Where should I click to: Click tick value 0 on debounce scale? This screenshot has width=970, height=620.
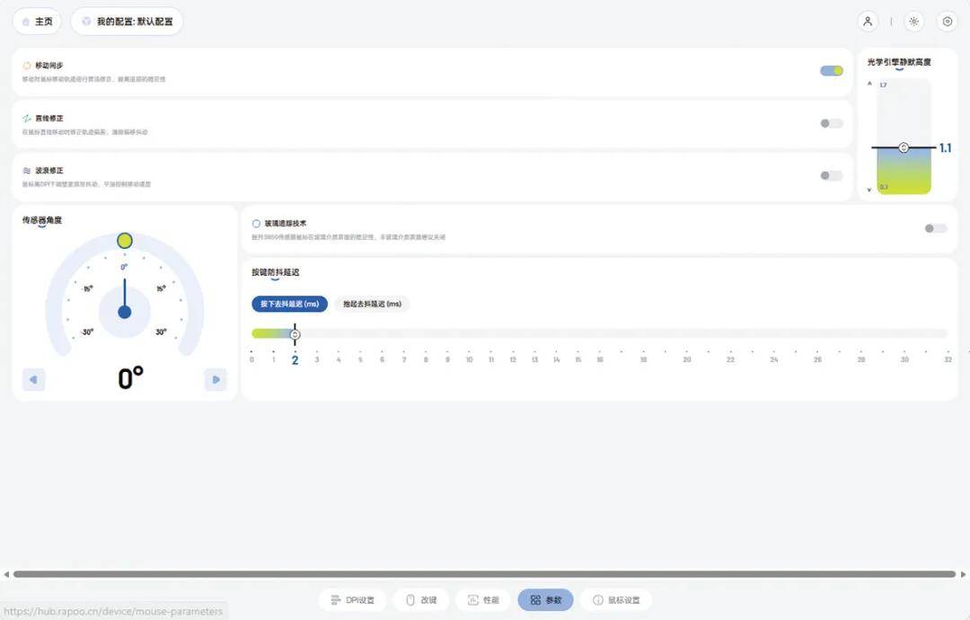click(251, 359)
